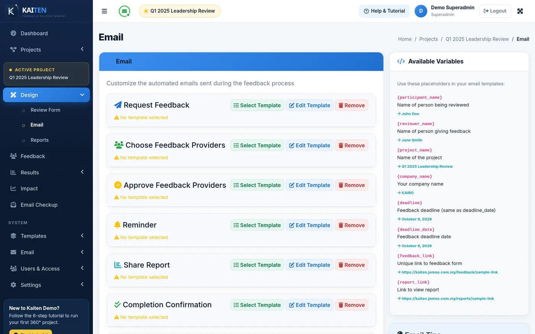Click warning icon under Request Feedback
The width and height of the screenshot is (535, 334).
click(x=117, y=118)
